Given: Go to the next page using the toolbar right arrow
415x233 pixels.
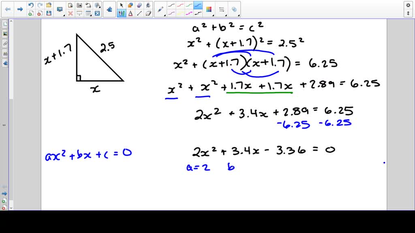Looking at the screenshot, I should coord(20,9).
